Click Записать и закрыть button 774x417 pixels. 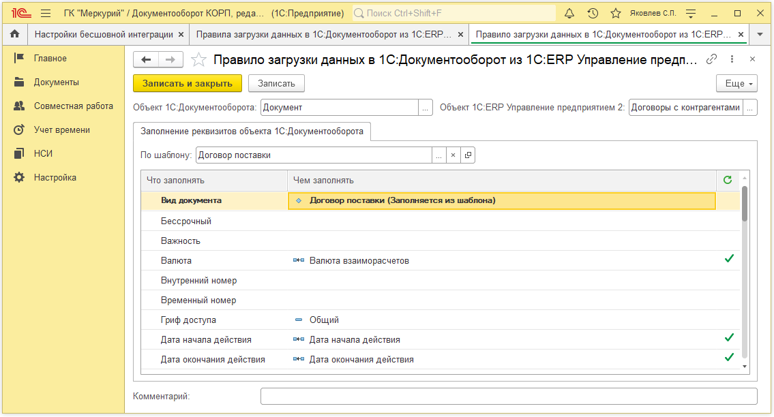(x=187, y=83)
